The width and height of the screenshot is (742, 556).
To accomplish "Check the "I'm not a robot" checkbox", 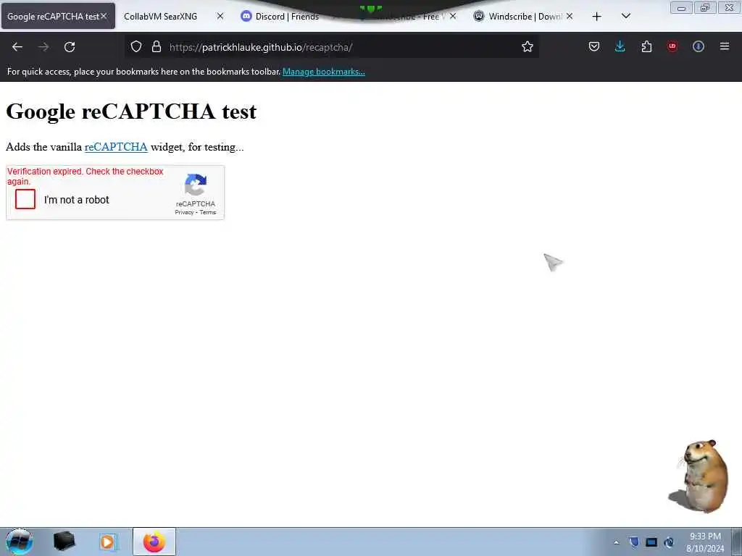I will pyautogui.click(x=25, y=199).
